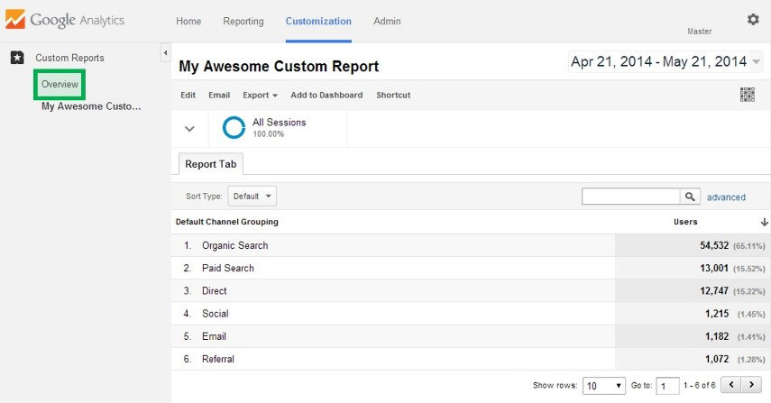Collapse the left sidebar arrow
Viewport: 771px width, 403px height.
pos(165,52)
